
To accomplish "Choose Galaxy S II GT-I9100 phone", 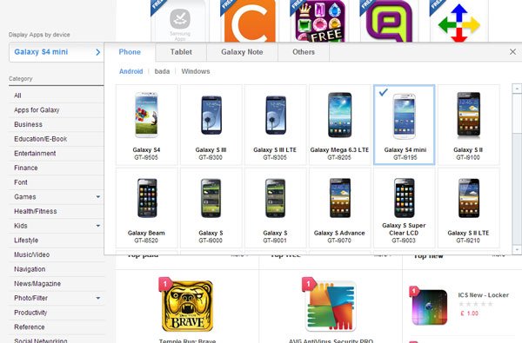I will click(468, 125).
